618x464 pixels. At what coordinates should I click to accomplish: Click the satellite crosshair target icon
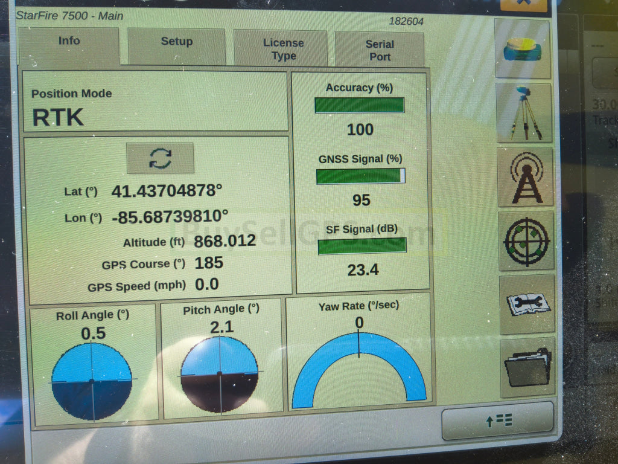click(x=526, y=240)
